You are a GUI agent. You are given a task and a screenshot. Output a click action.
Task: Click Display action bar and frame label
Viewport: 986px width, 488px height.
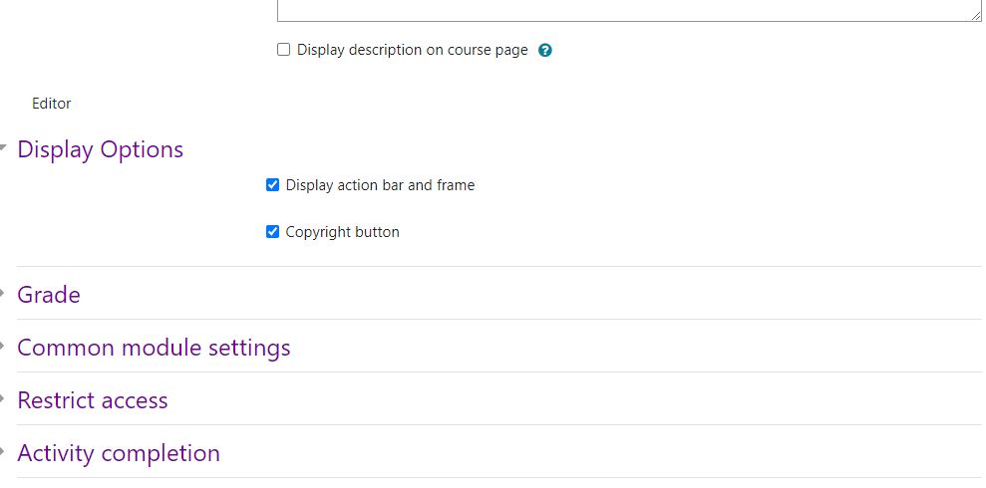(x=380, y=185)
